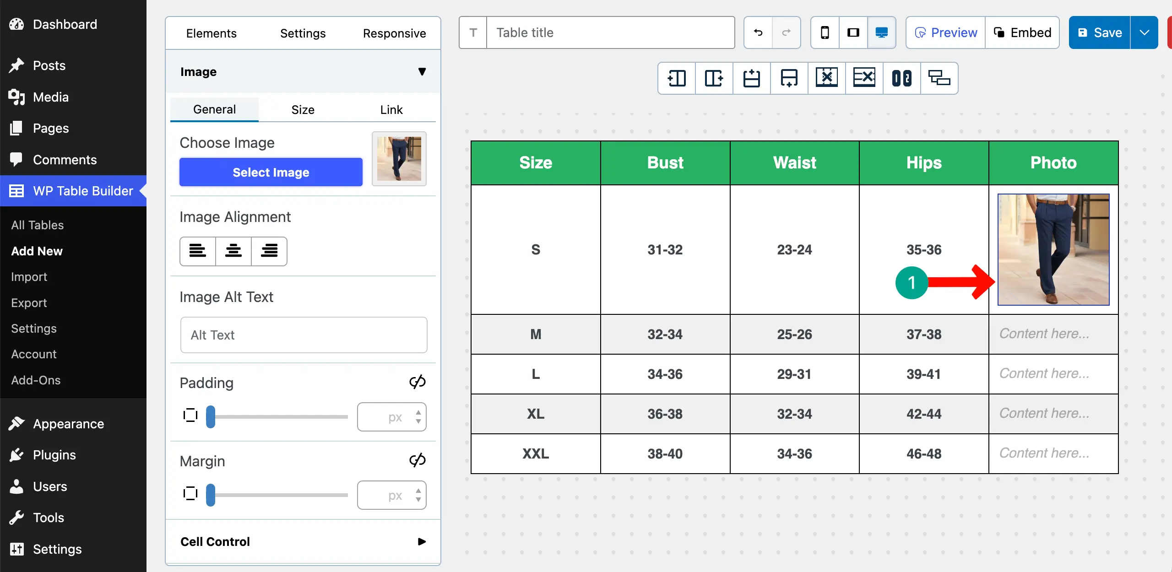Toggle the Padding link-values icon
The image size is (1172, 572).
[417, 382]
